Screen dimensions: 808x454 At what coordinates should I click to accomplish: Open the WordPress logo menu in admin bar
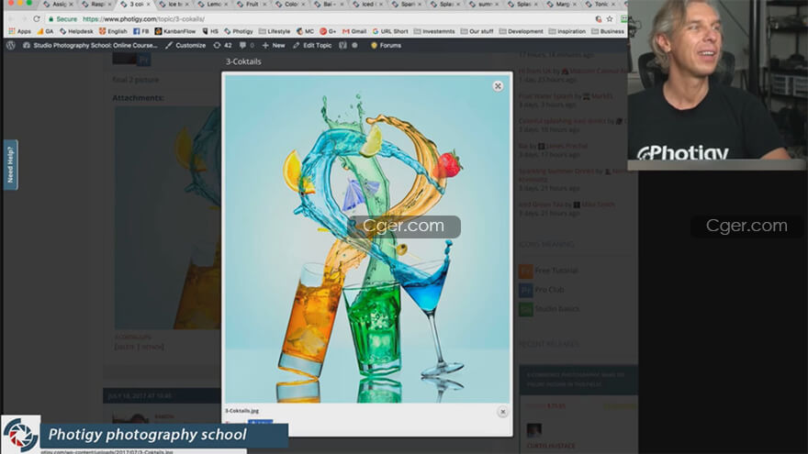11,45
